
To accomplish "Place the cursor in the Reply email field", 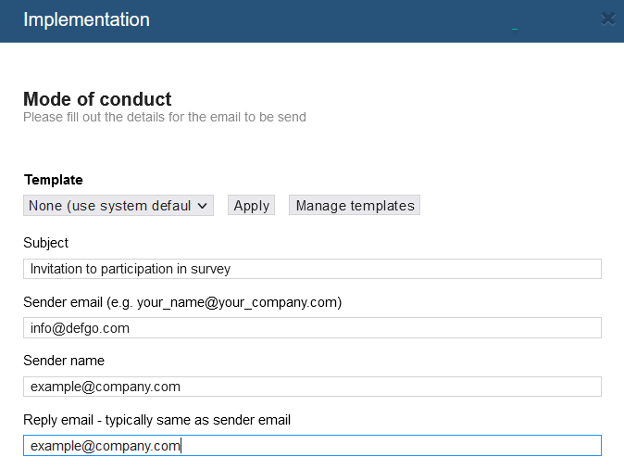I will point(312,445).
